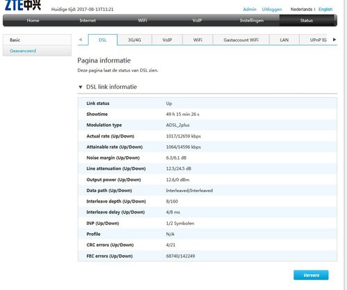Switch to the LAN tab
The height and width of the screenshot is (290, 347).
[x=285, y=40]
